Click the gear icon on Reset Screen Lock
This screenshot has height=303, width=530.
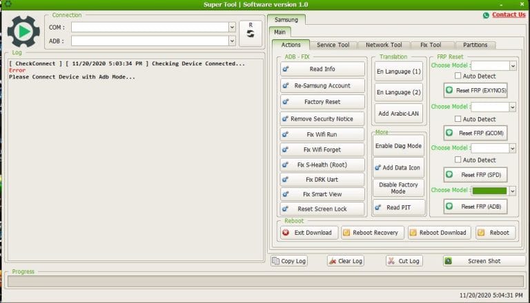[x=286, y=209]
